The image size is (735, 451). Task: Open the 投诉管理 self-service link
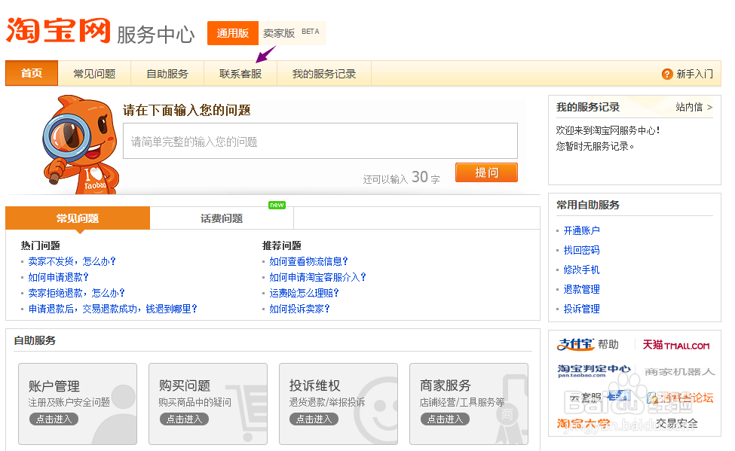pyautogui.click(x=581, y=309)
